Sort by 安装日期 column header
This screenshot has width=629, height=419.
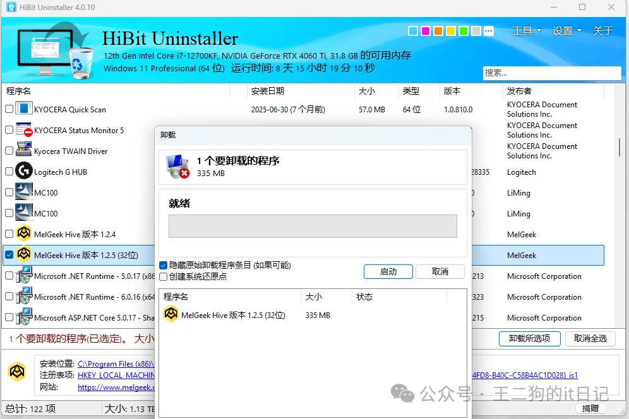point(300,91)
